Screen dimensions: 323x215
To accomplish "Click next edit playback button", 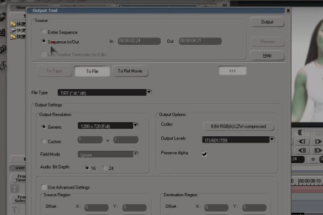I will (317, 151).
